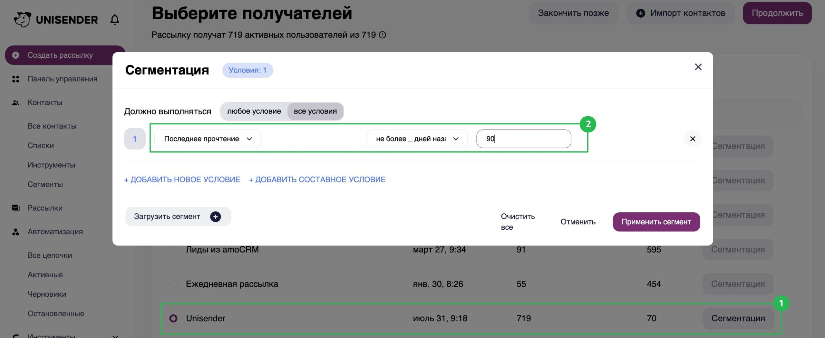Click the Ежедневная рассылка list name
The image size is (825, 338).
point(232,284)
